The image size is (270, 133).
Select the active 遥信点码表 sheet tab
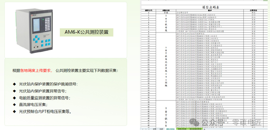[171, 129]
